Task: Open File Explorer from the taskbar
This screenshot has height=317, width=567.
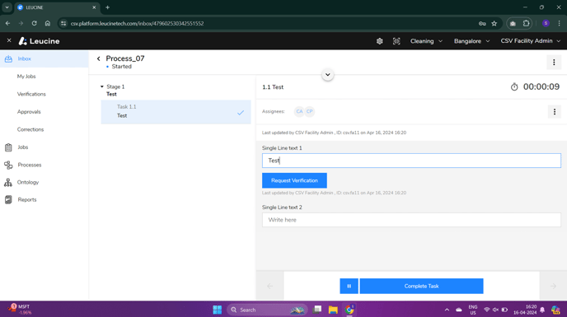Action: [333, 310]
